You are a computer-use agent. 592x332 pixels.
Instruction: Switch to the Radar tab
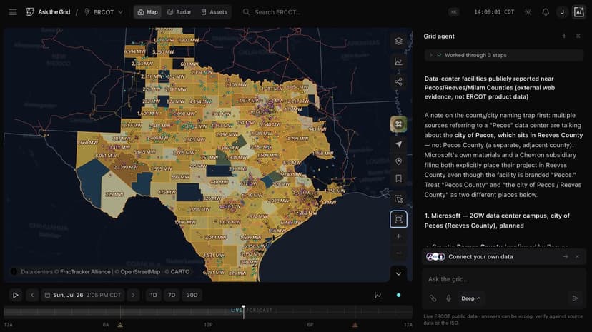179,12
